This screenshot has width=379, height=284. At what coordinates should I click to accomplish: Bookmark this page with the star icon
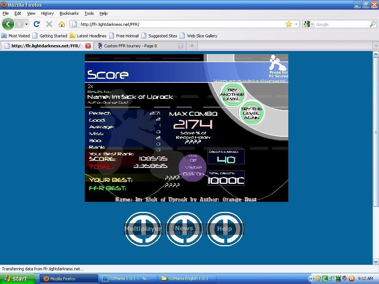[x=288, y=24]
